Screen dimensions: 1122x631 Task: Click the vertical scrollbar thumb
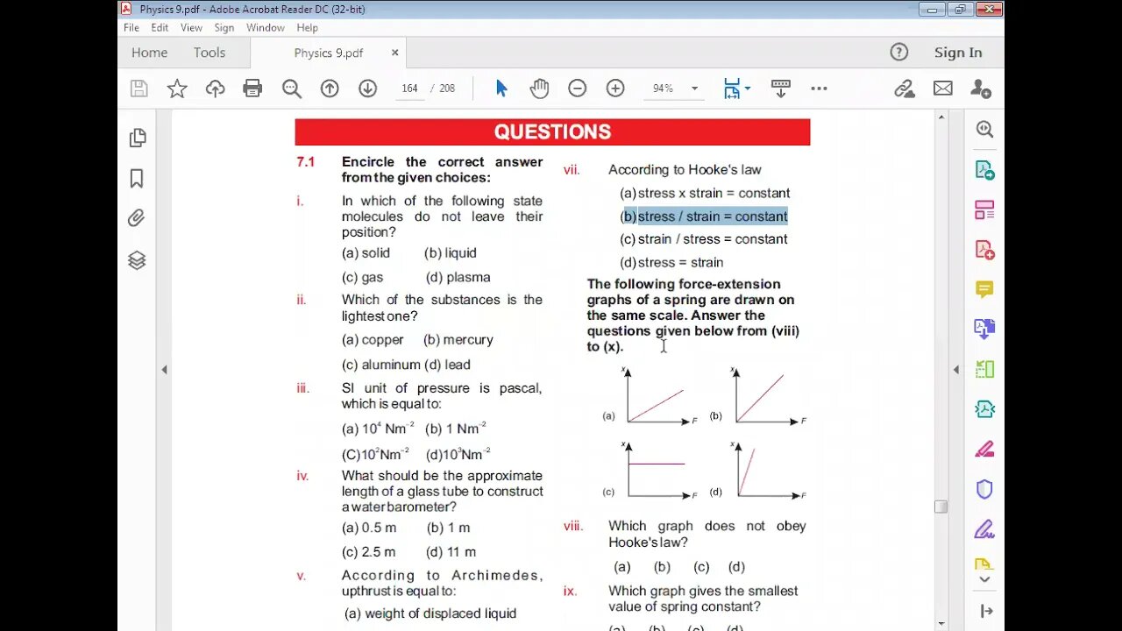coord(941,507)
